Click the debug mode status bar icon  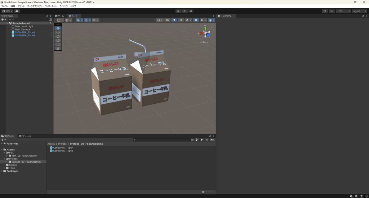coord(351,196)
